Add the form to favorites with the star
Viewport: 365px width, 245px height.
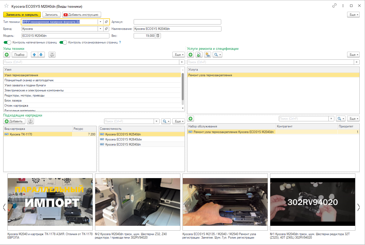click(6, 6)
